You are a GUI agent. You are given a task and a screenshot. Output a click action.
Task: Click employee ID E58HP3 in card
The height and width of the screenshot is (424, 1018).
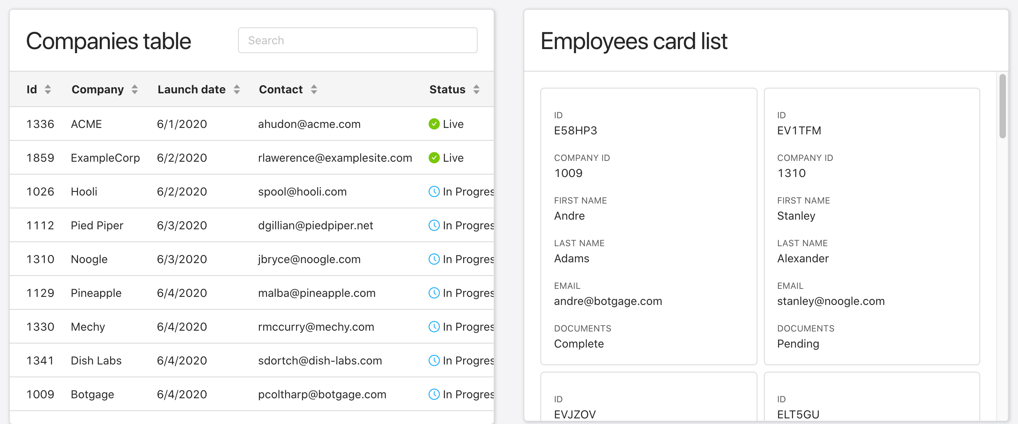(x=575, y=130)
